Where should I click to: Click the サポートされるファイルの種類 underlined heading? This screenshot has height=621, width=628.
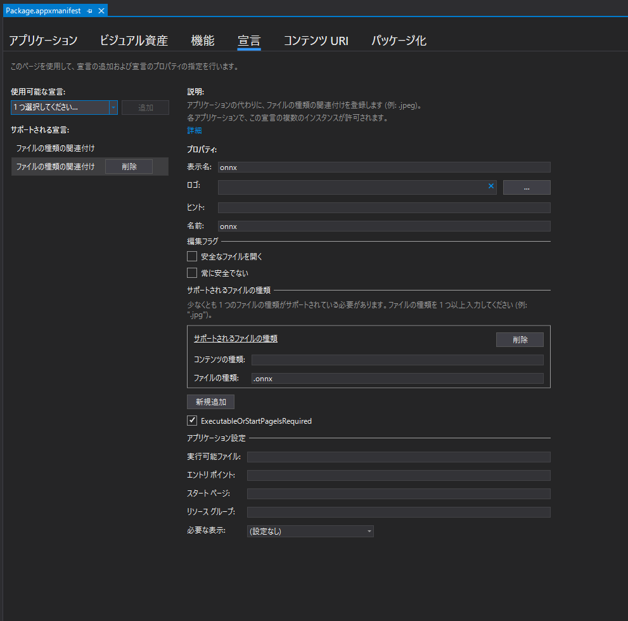[x=236, y=339]
